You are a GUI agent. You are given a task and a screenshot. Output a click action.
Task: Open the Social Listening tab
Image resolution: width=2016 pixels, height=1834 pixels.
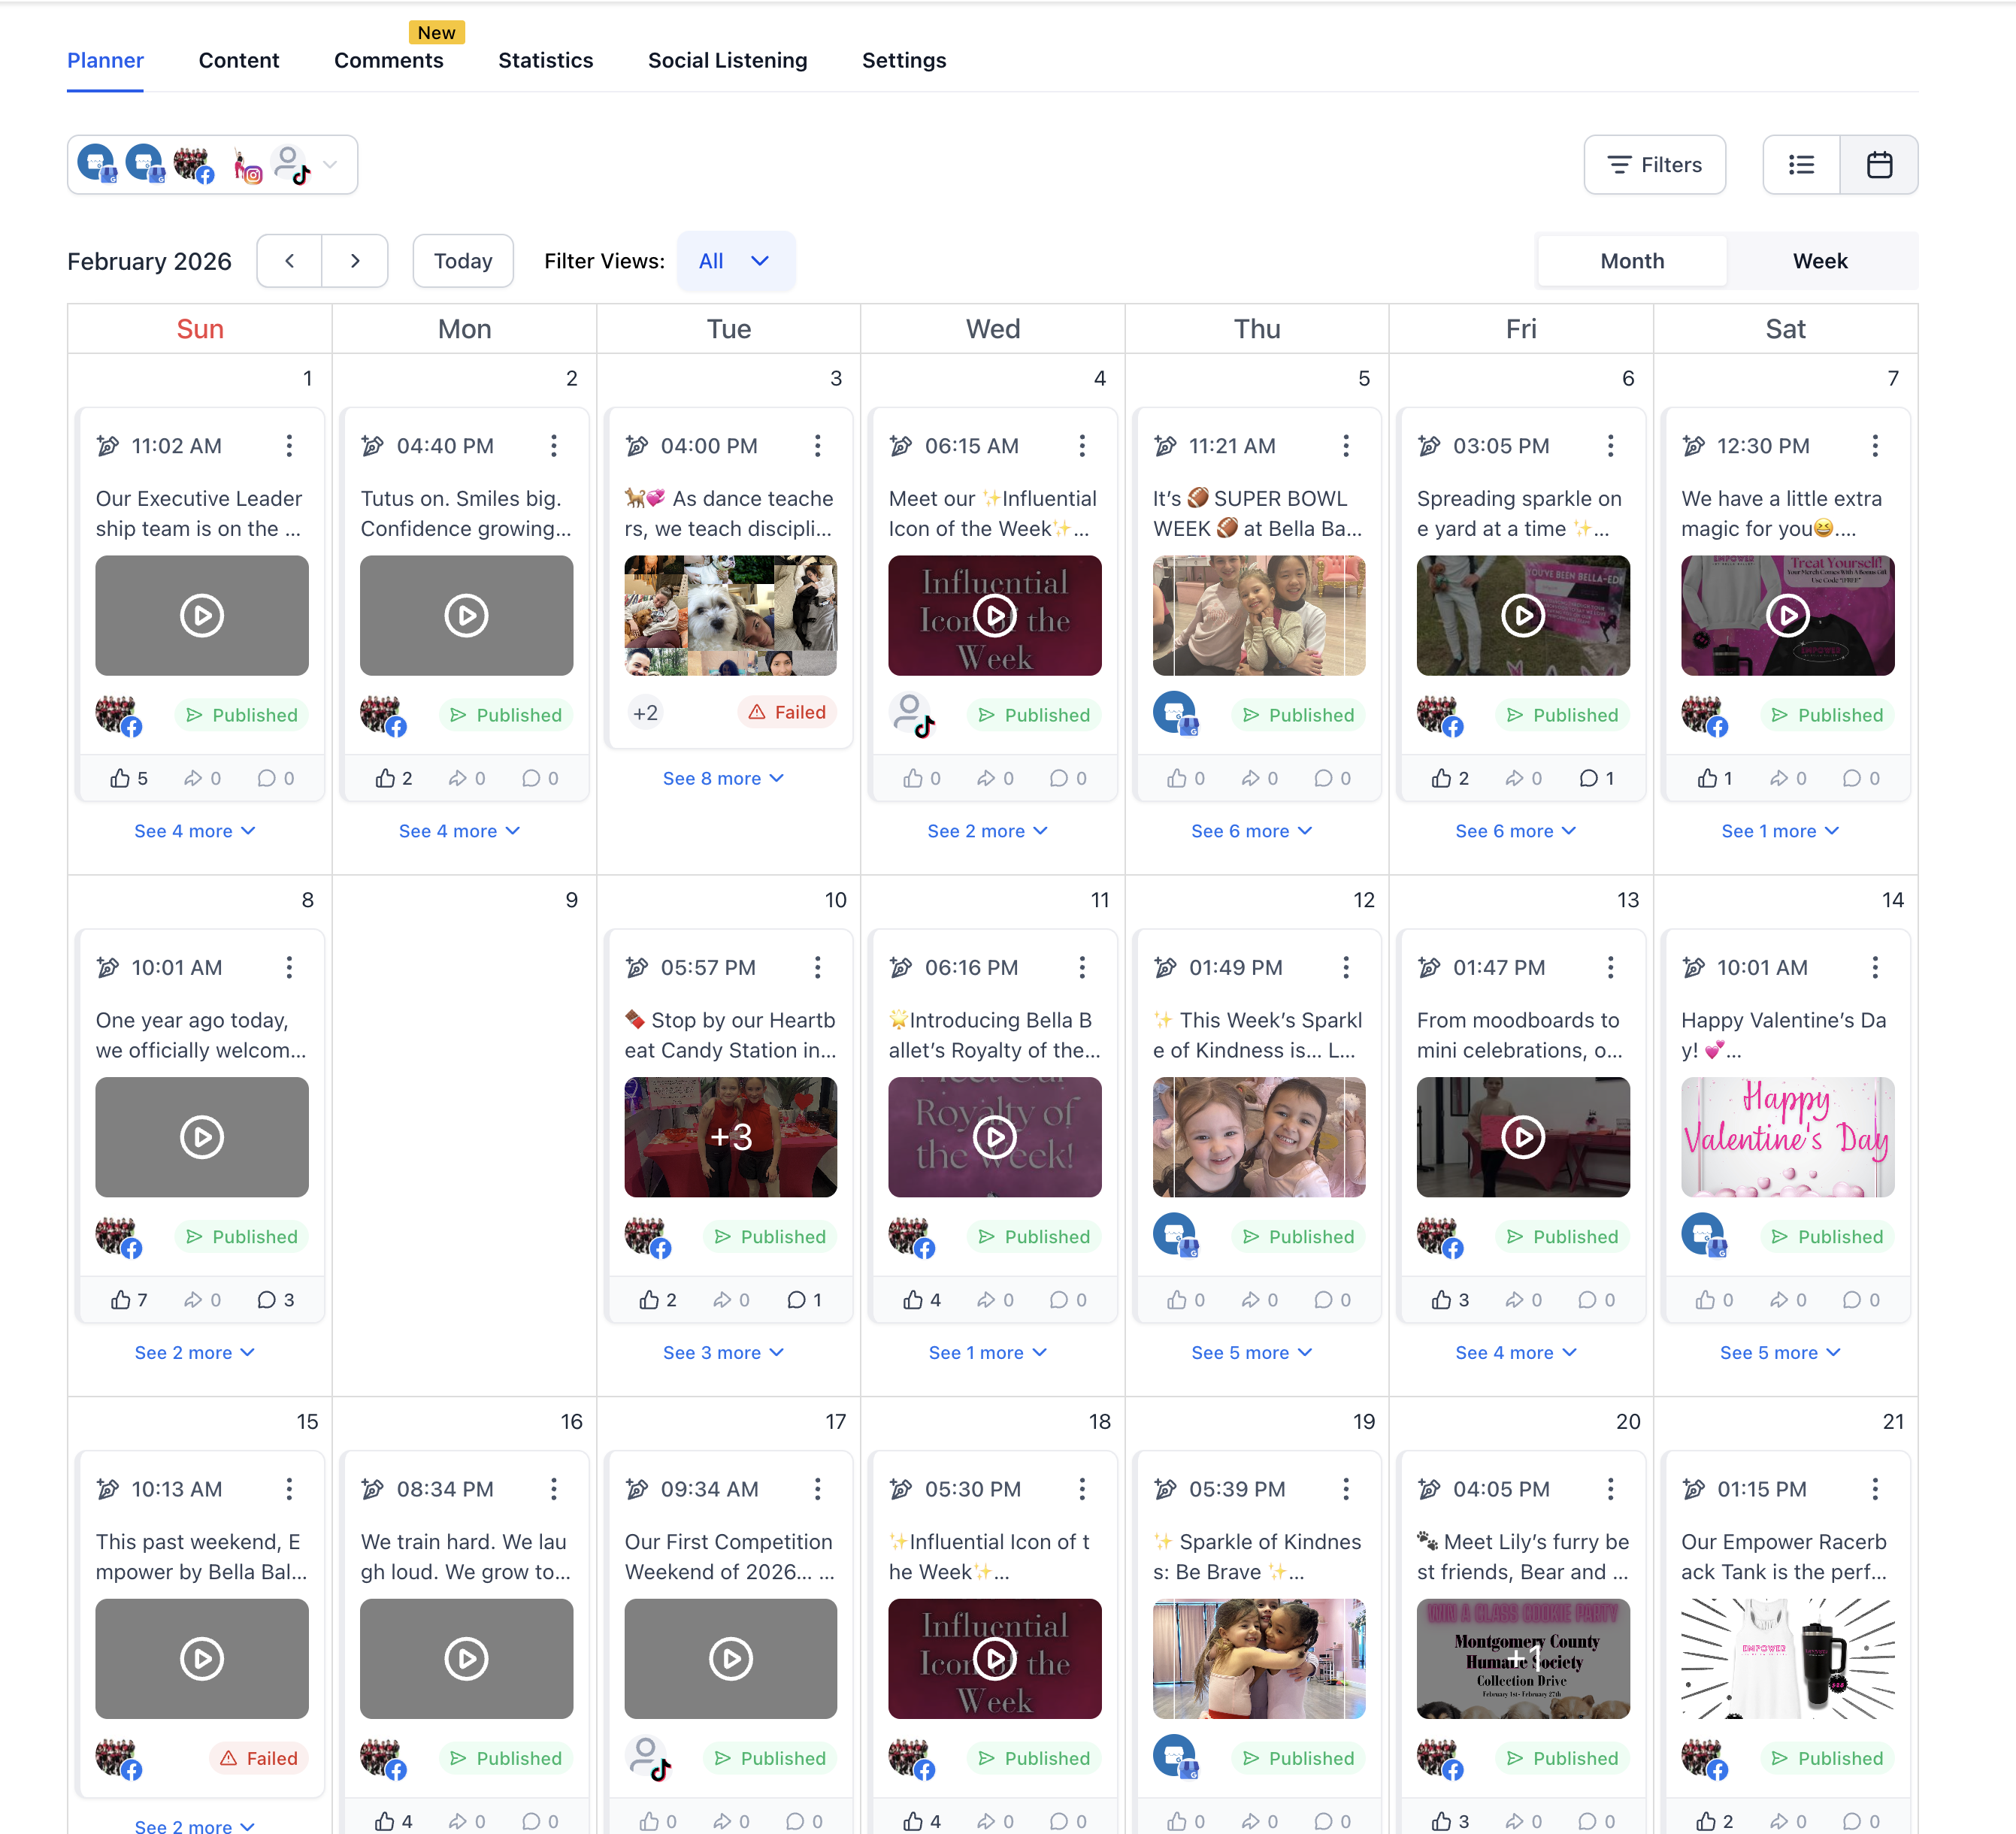(728, 60)
